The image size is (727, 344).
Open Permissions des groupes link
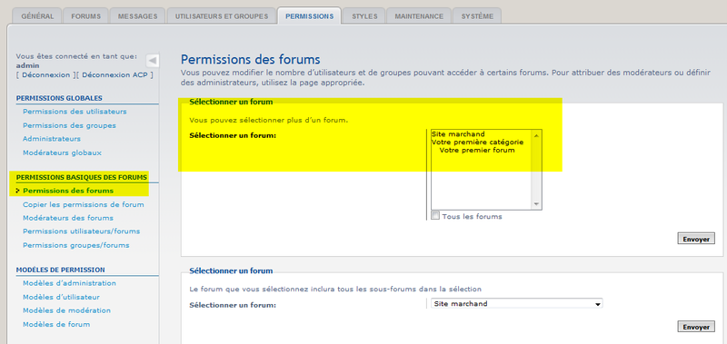pos(69,125)
